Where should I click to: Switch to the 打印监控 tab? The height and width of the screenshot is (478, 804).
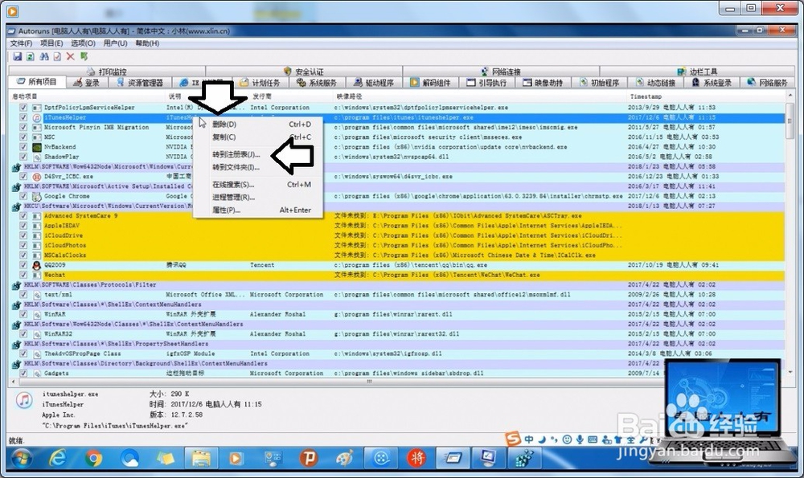[107, 71]
